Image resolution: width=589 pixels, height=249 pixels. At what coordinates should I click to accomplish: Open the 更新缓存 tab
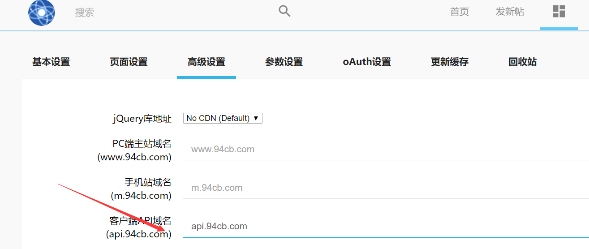[x=450, y=62]
